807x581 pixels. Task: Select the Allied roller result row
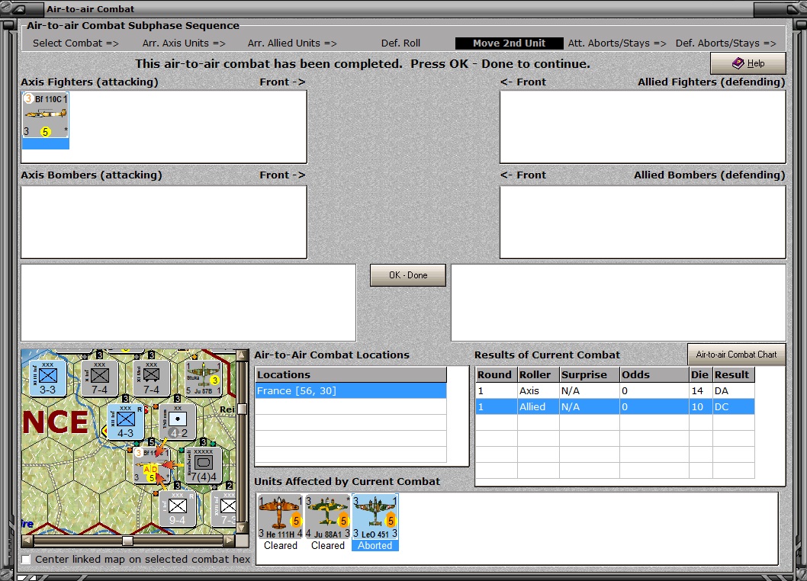(615, 406)
